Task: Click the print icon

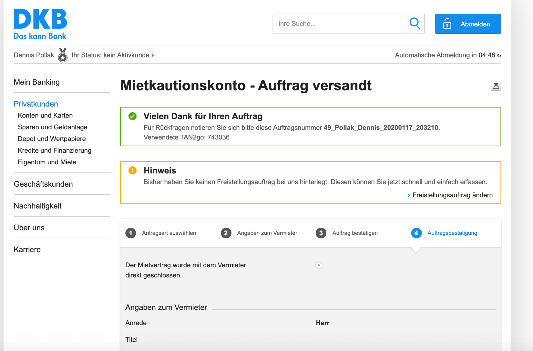Action: [x=496, y=86]
